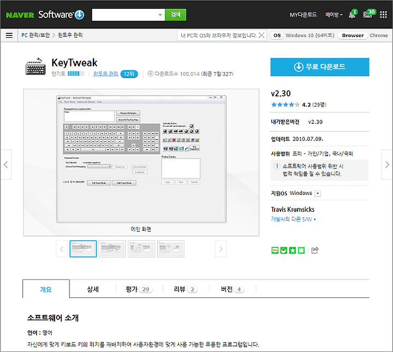Select the second screenshot thumbnail

112,249
